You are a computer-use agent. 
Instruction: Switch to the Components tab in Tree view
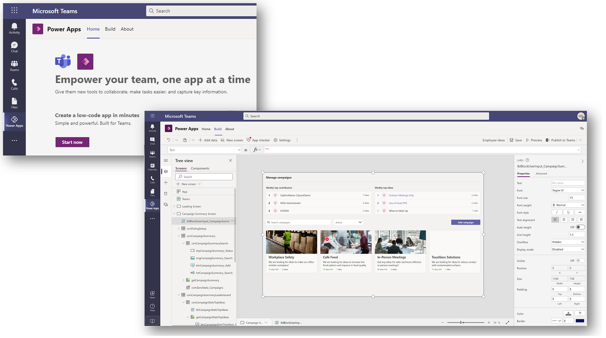coord(200,168)
